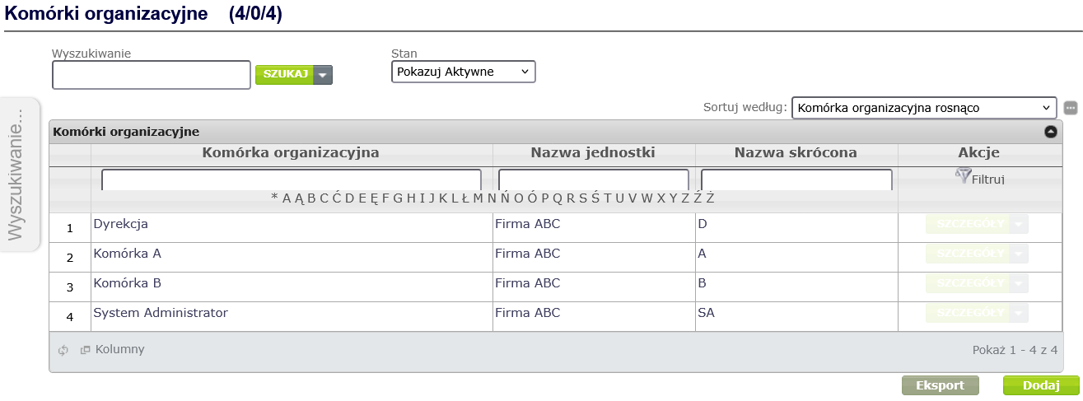Click the green SZUKAJ button
The image size is (1083, 401).
[x=285, y=75]
